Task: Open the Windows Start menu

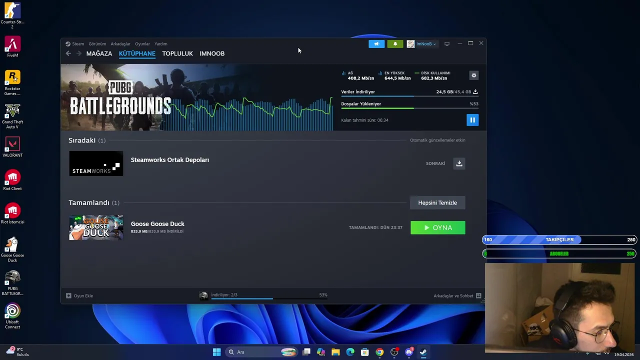Action: tap(216, 352)
